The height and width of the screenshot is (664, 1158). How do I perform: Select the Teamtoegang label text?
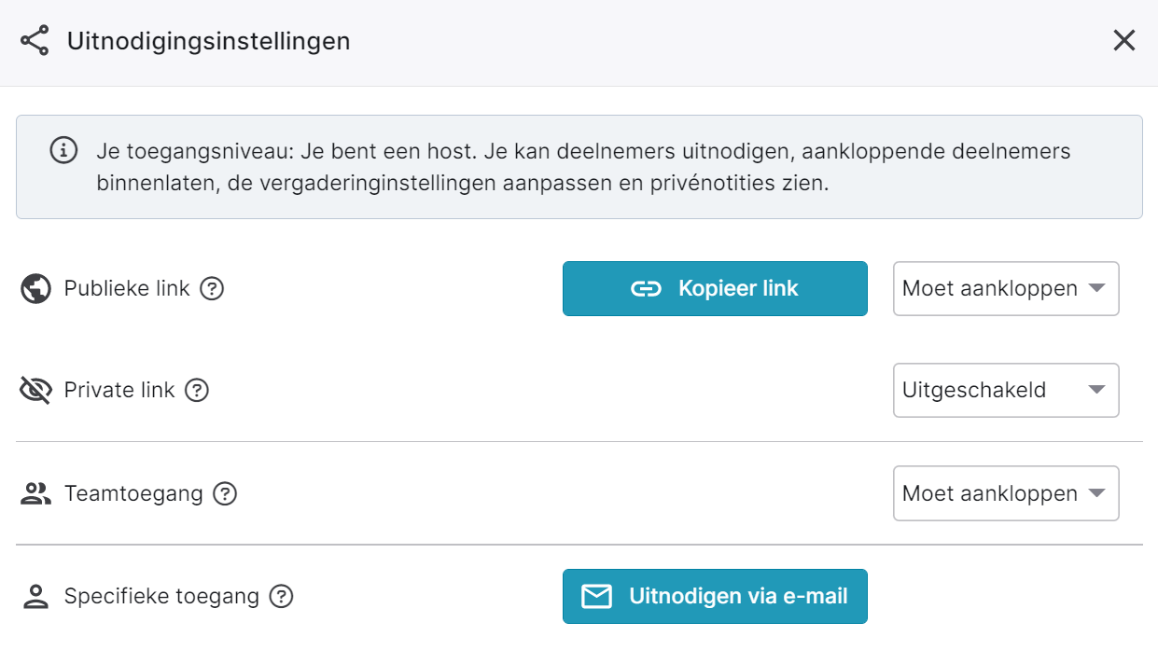coord(133,493)
